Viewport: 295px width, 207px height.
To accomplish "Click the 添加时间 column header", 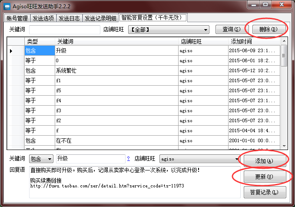I will coord(254,41).
